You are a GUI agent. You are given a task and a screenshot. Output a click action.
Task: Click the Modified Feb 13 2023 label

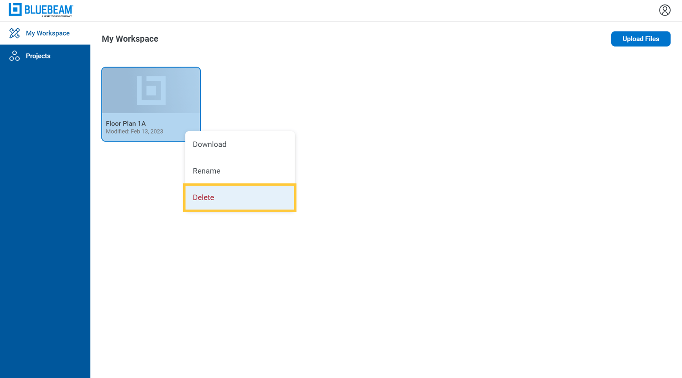(134, 131)
